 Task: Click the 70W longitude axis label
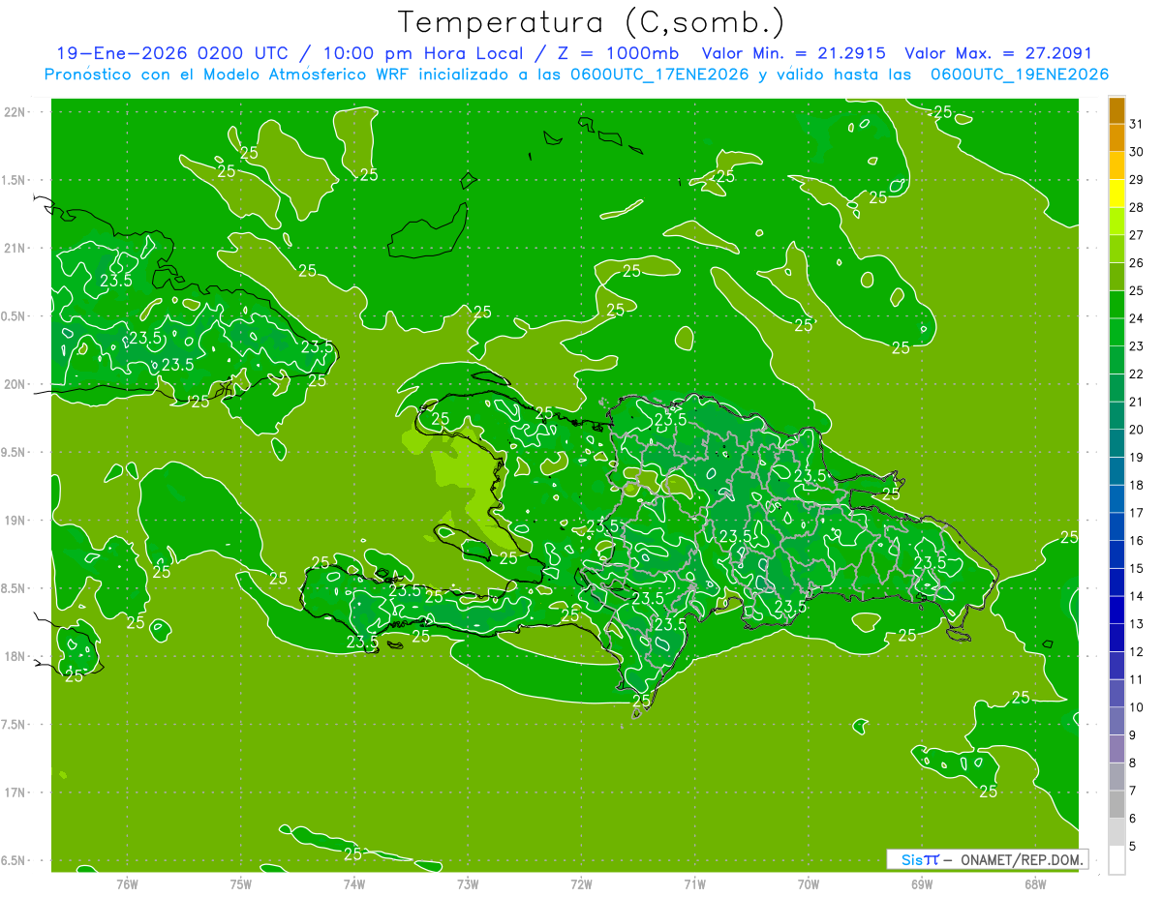[809, 884]
